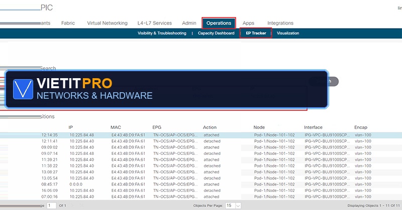Click the EPG value in the 09:09:02 row
This screenshot has width=402, height=210.
pos(175,147)
